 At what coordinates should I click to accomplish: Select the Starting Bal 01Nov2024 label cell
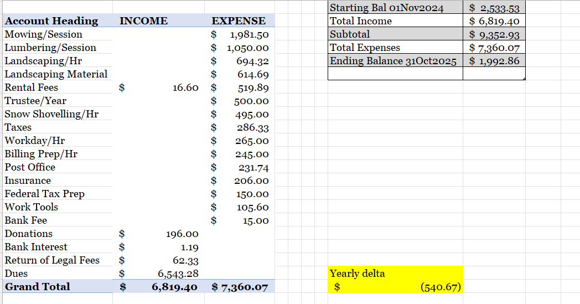[x=387, y=8]
